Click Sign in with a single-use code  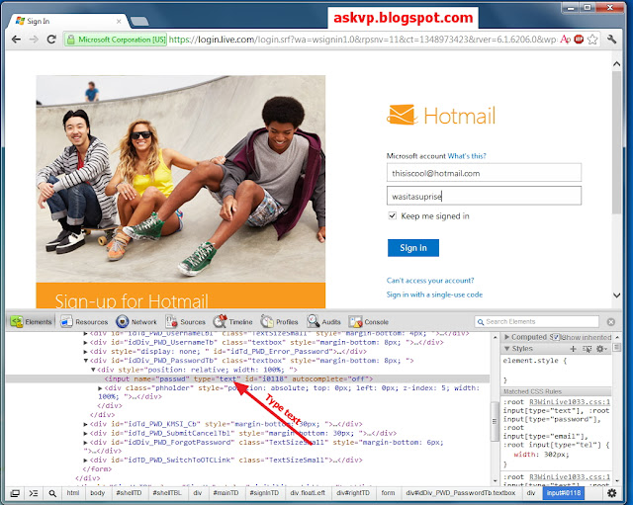(434, 295)
